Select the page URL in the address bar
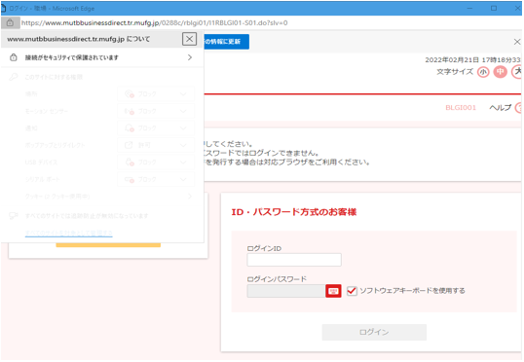Viewport: 524px width, 362px height. 155,22
